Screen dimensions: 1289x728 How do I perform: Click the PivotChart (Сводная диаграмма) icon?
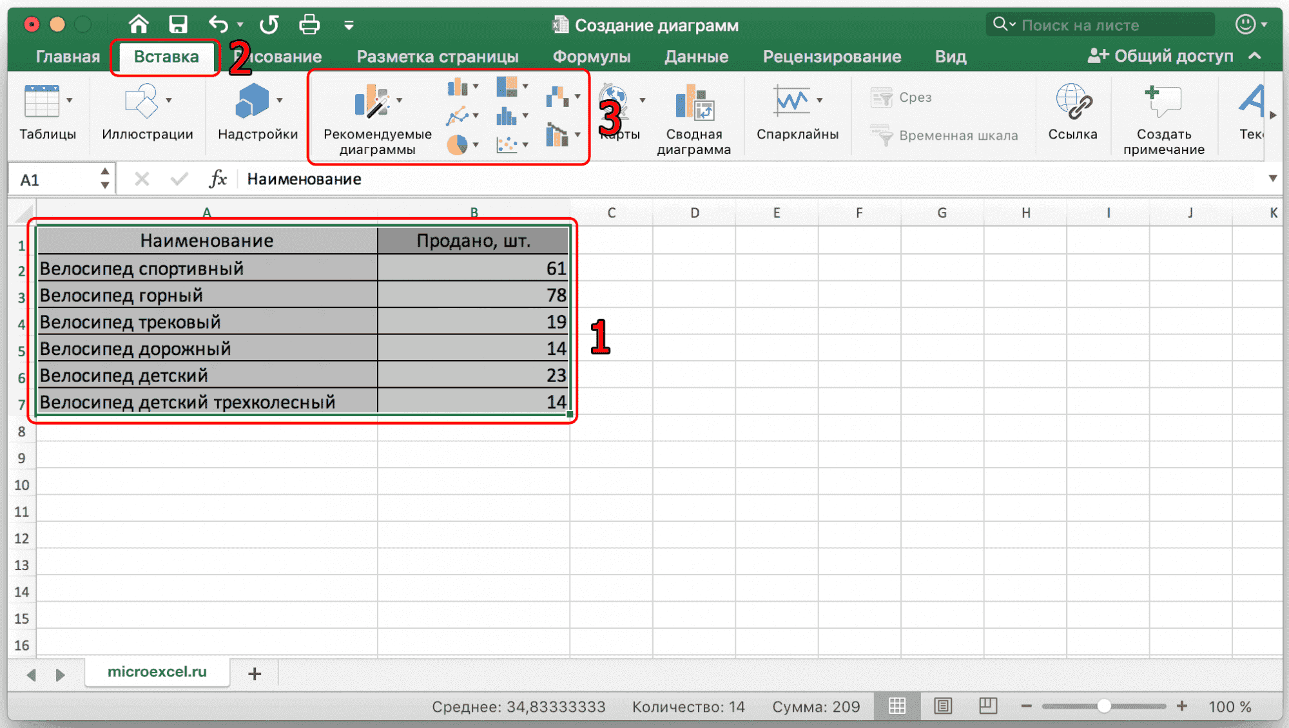(x=693, y=103)
